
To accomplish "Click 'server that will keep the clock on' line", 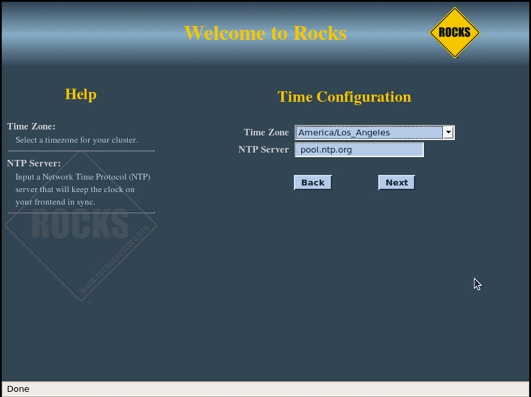I will [x=75, y=189].
